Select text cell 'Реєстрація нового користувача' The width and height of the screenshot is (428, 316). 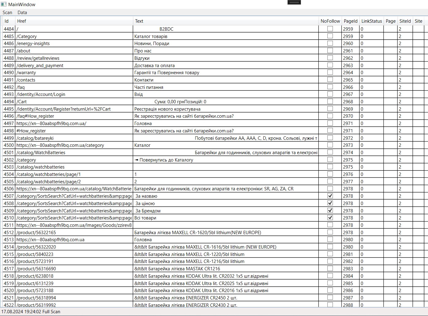point(226,109)
